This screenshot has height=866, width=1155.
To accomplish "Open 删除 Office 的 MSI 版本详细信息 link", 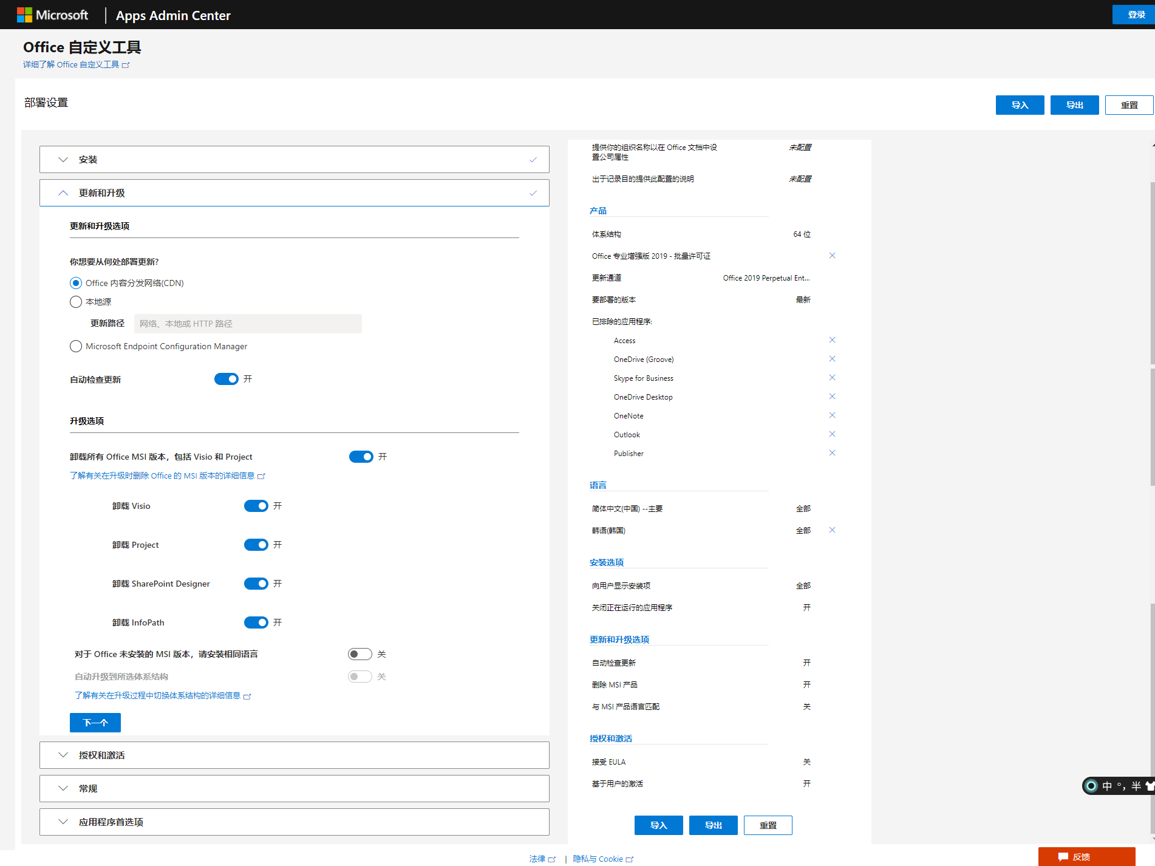I will [x=167, y=476].
